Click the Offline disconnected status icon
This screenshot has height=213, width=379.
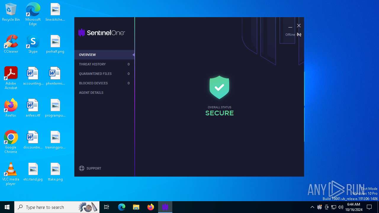299,35
